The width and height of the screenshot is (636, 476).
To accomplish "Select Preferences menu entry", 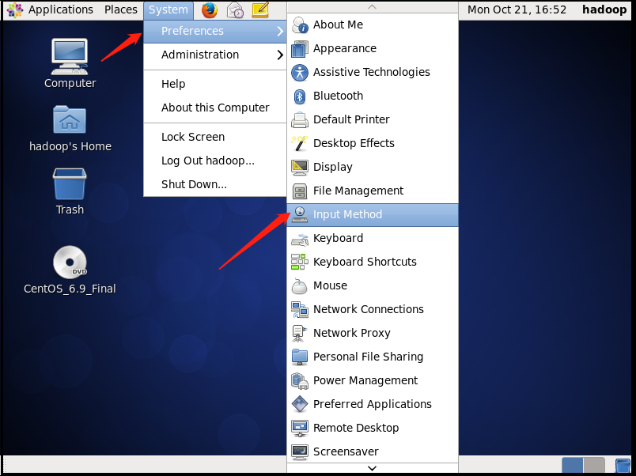I will pos(215,31).
